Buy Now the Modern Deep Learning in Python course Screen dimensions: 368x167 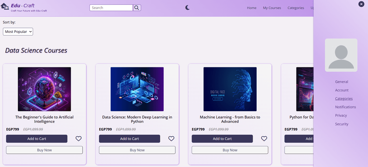[x=137, y=150]
